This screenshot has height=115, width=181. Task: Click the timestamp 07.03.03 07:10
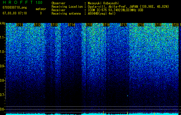(15, 13)
